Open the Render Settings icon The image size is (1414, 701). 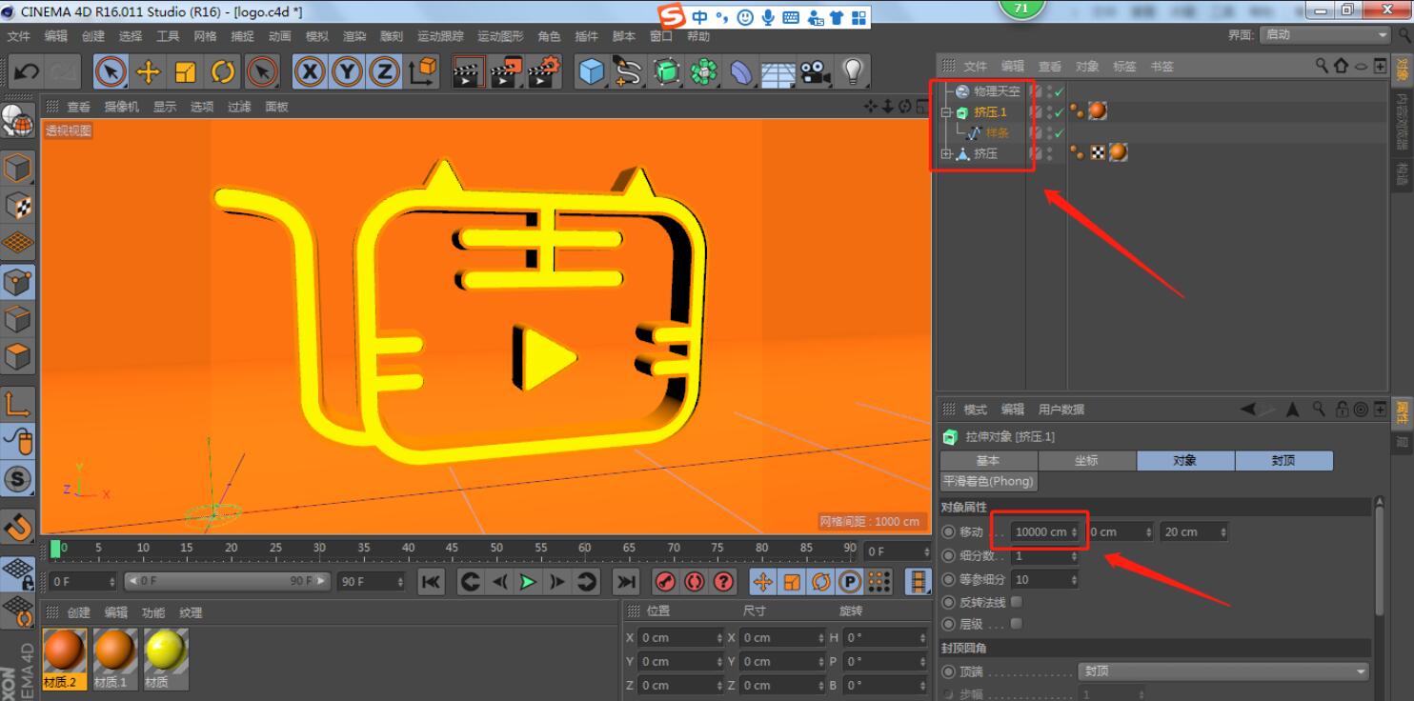(544, 71)
